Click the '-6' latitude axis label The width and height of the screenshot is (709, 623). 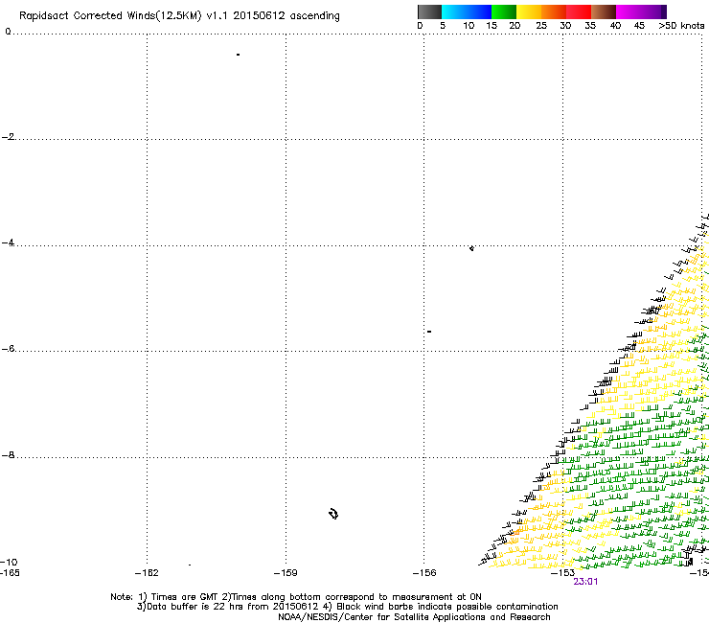8,349
